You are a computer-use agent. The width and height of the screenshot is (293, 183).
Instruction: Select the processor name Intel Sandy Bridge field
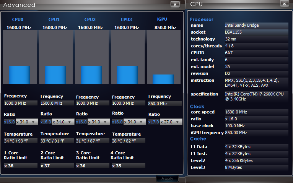pos(256,25)
